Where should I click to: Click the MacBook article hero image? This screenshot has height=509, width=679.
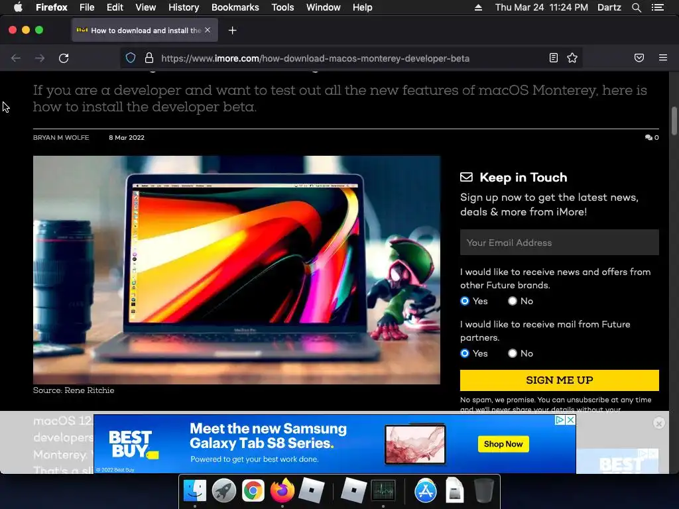(x=237, y=270)
